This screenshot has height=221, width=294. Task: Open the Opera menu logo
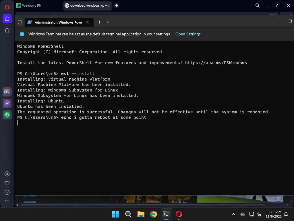(x=7, y=7)
